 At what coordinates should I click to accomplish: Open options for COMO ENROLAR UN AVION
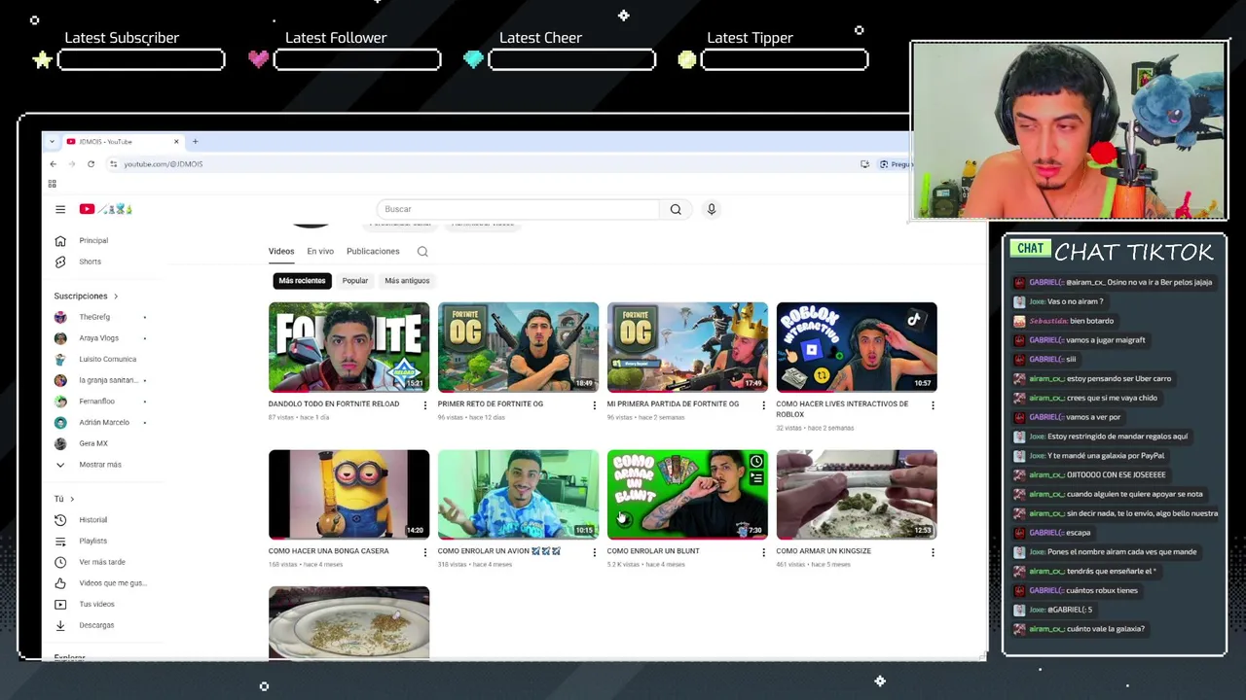(x=594, y=552)
